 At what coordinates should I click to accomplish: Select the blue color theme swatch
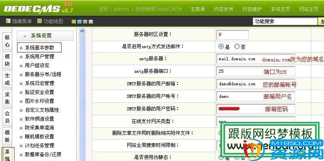pyautogui.click(x=79, y=22)
